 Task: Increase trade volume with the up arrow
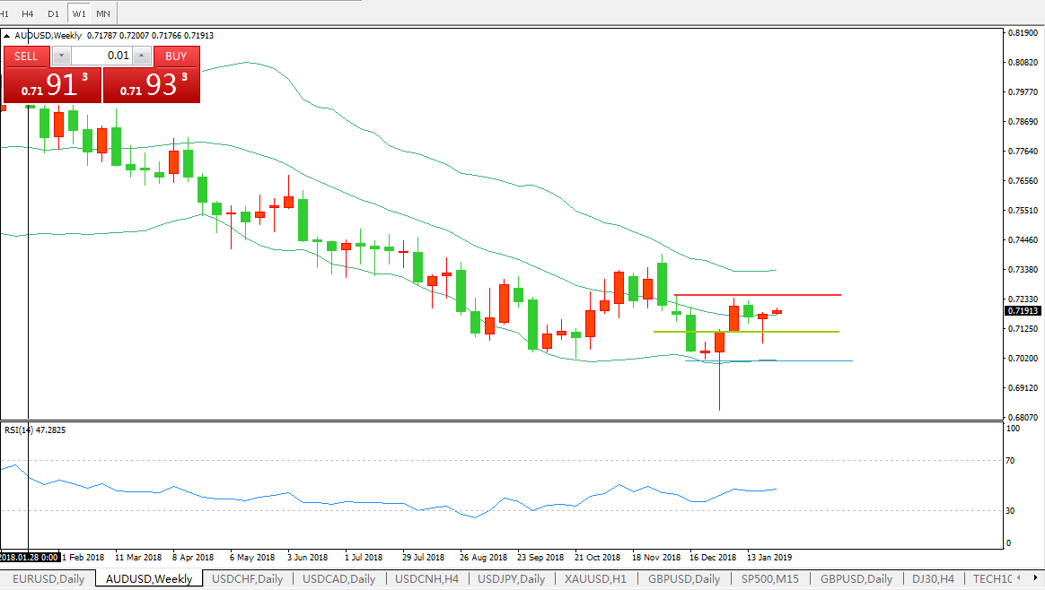point(141,56)
